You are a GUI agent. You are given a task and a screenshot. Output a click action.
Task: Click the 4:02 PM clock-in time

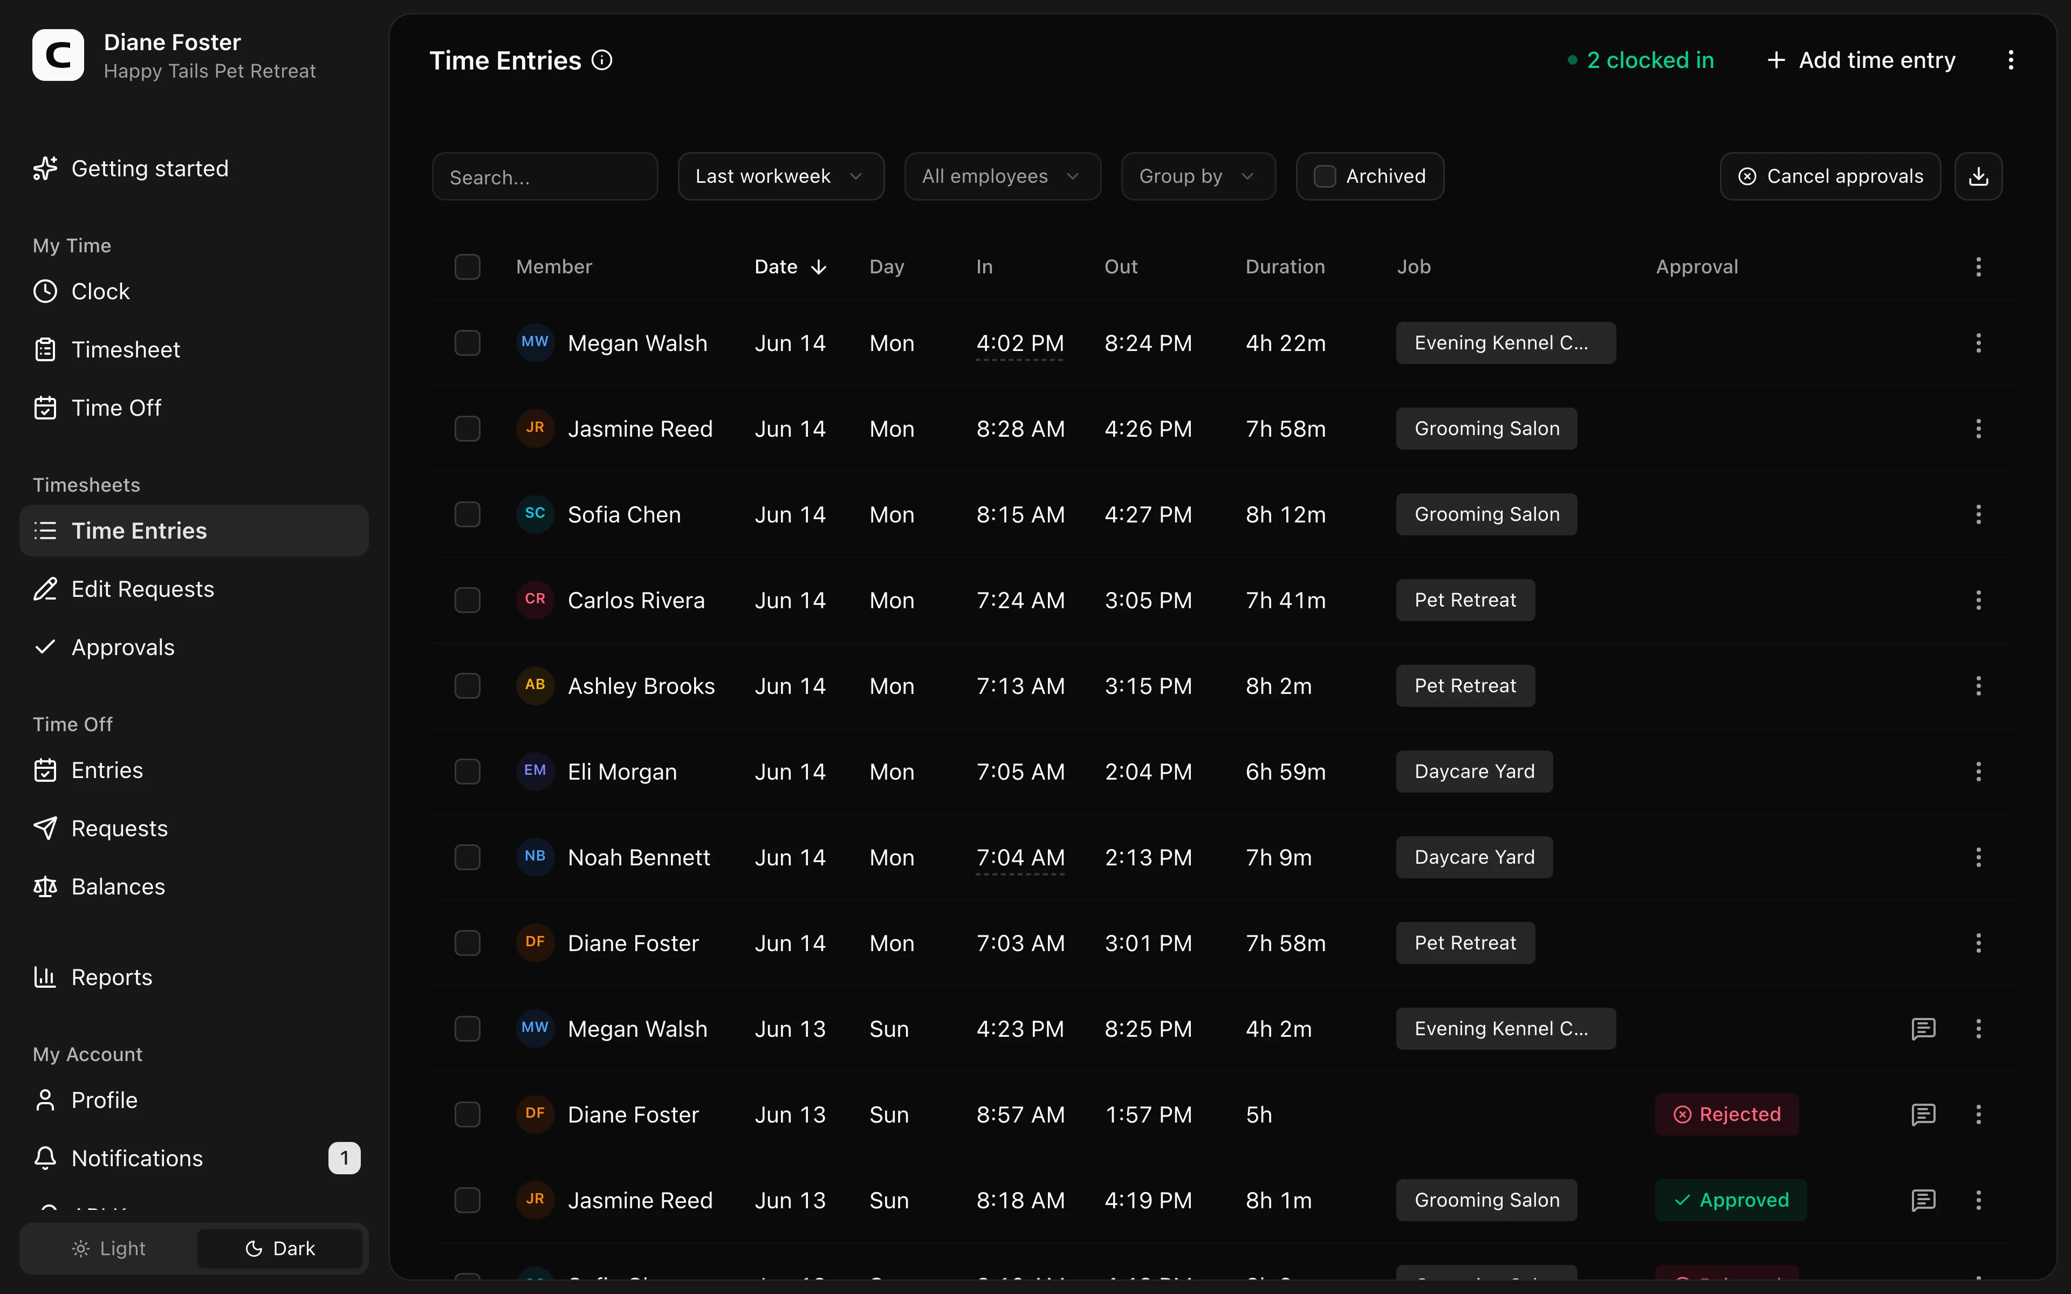(x=1020, y=343)
